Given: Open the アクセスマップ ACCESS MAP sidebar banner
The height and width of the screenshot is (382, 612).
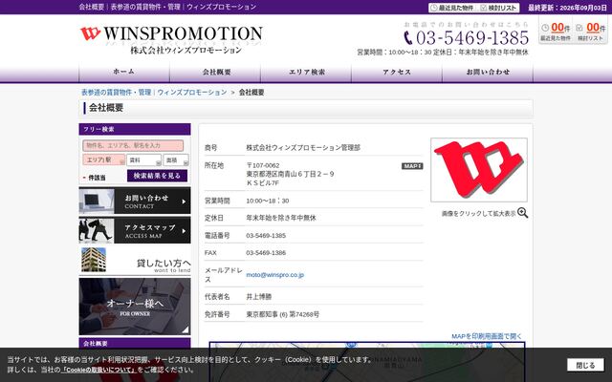Looking at the screenshot, I should click(x=135, y=230).
